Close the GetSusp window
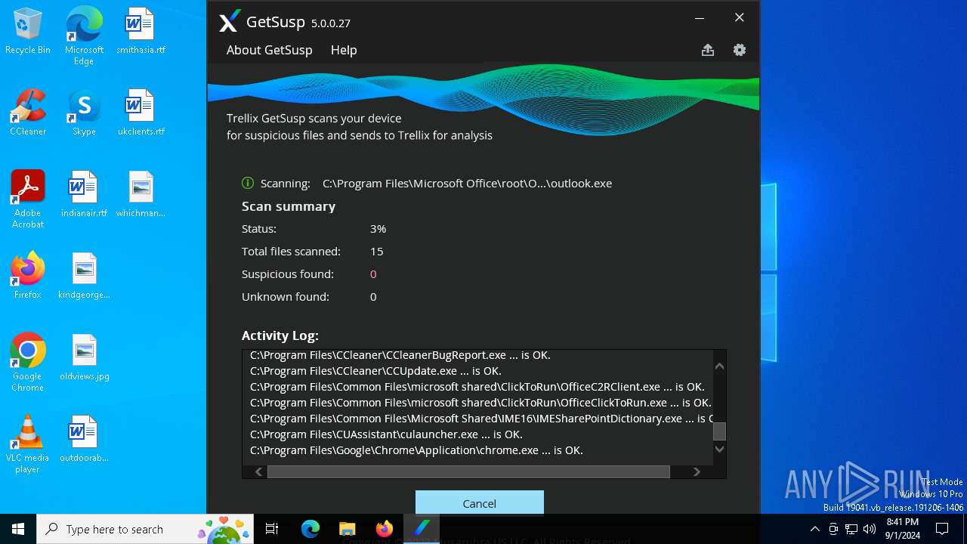Image resolution: width=967 pixels, height=544 pixels. [740, 17]
